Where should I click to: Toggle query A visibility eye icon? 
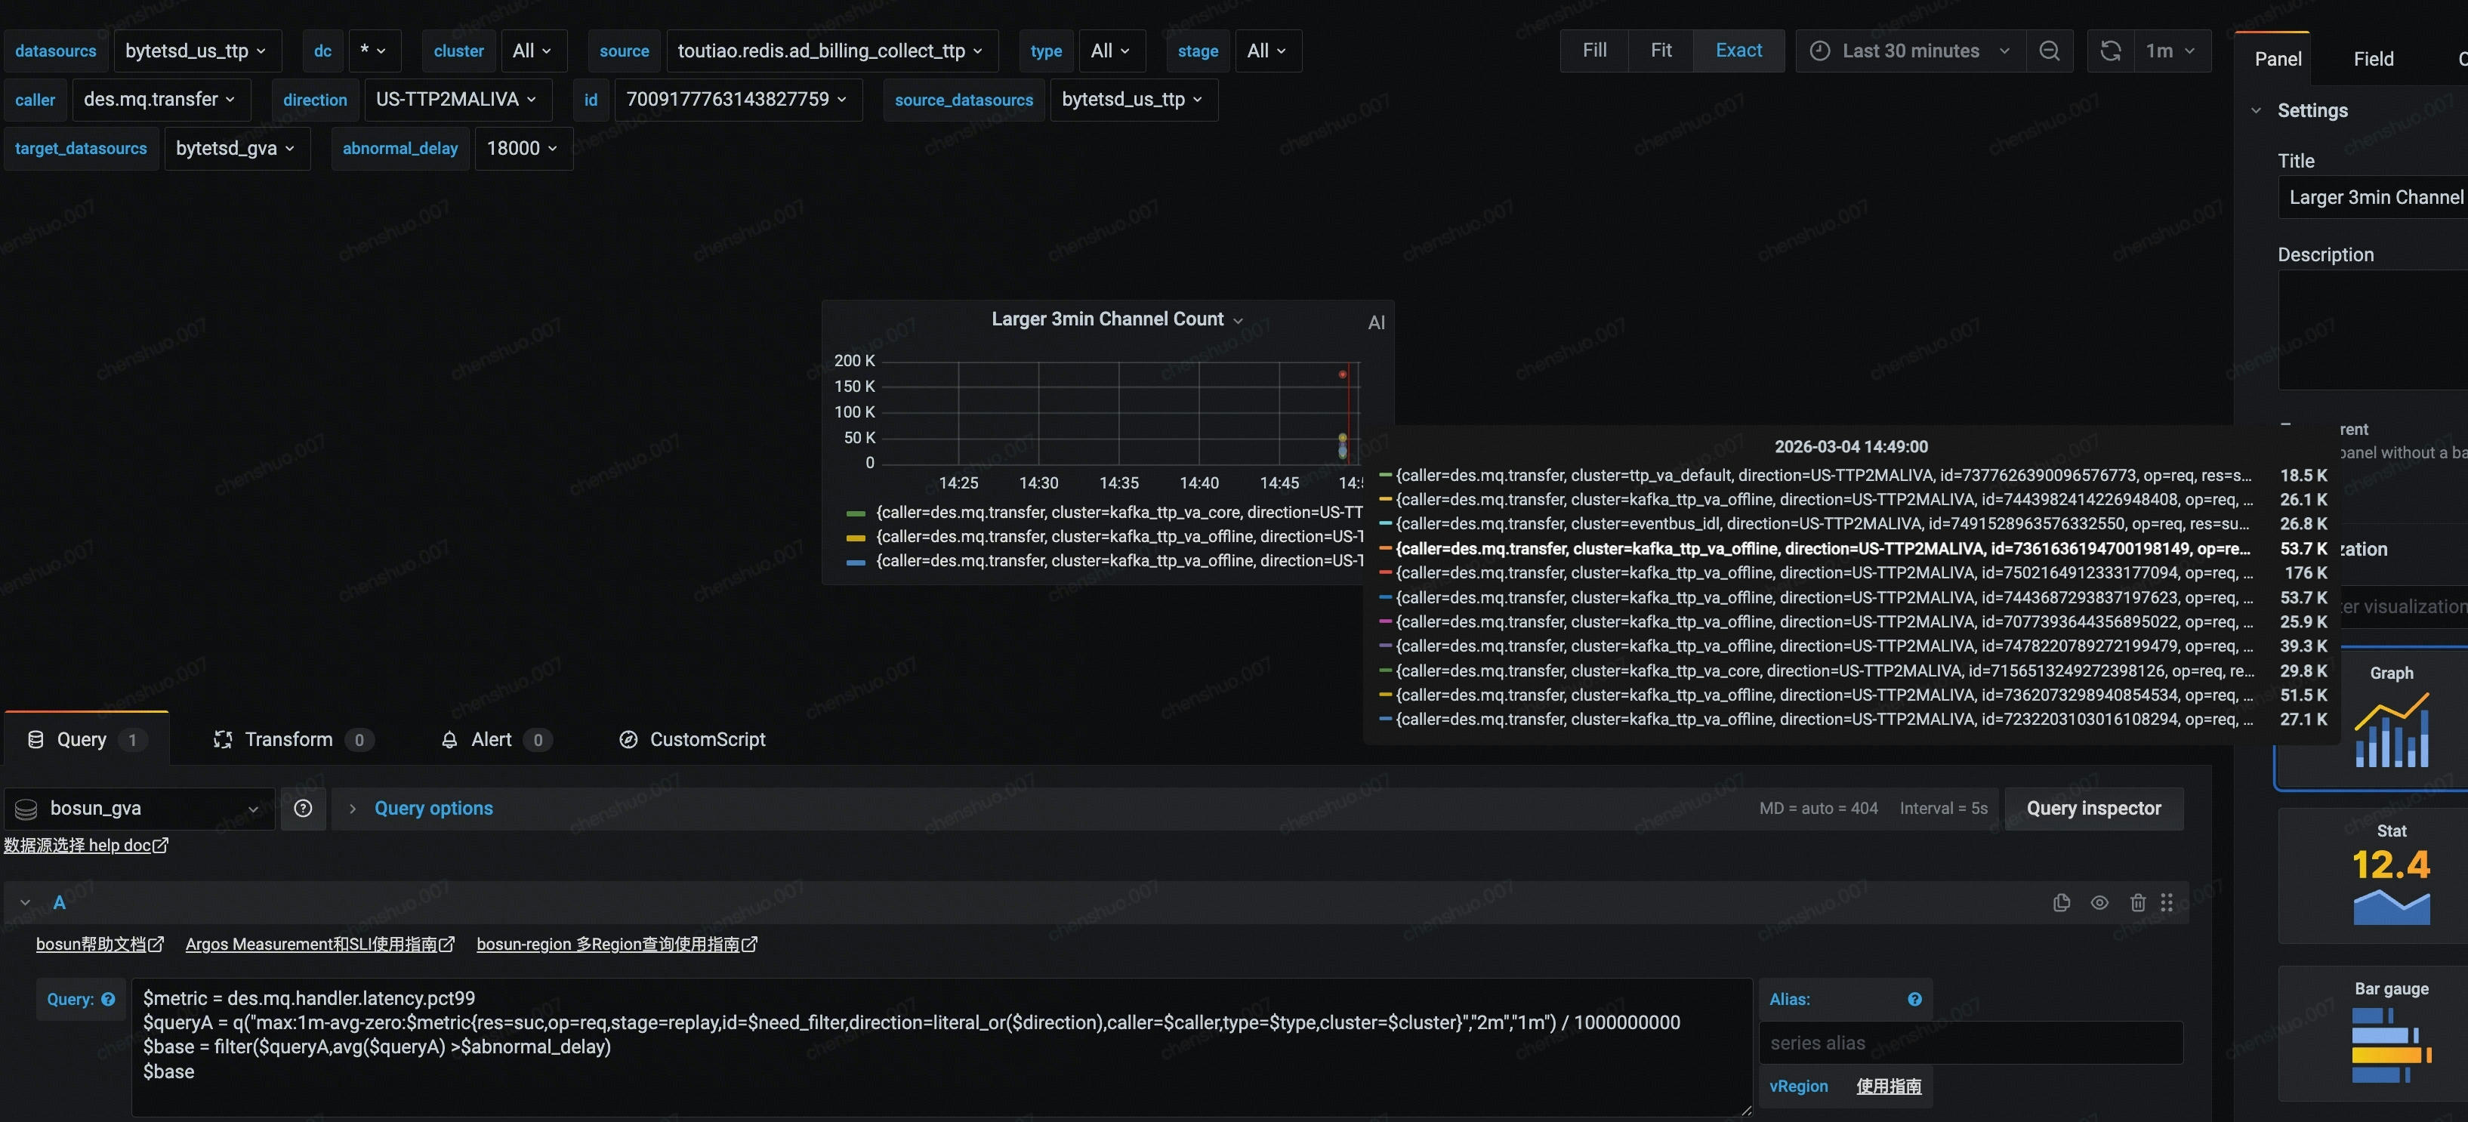(x=2099, y=902)
